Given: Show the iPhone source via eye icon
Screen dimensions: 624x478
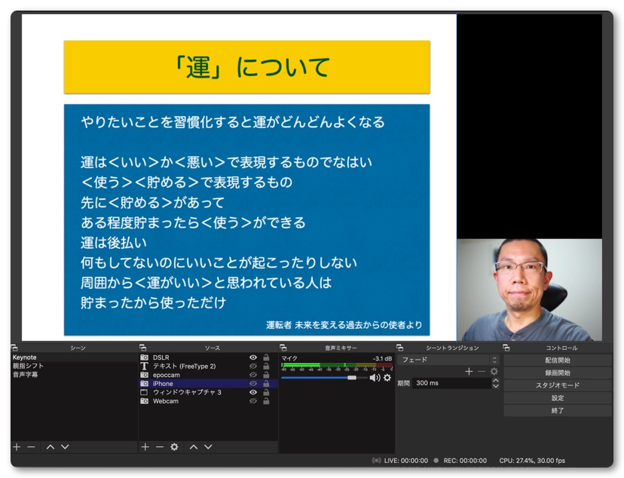Looking at the screenshot, I should click(253, 384).
